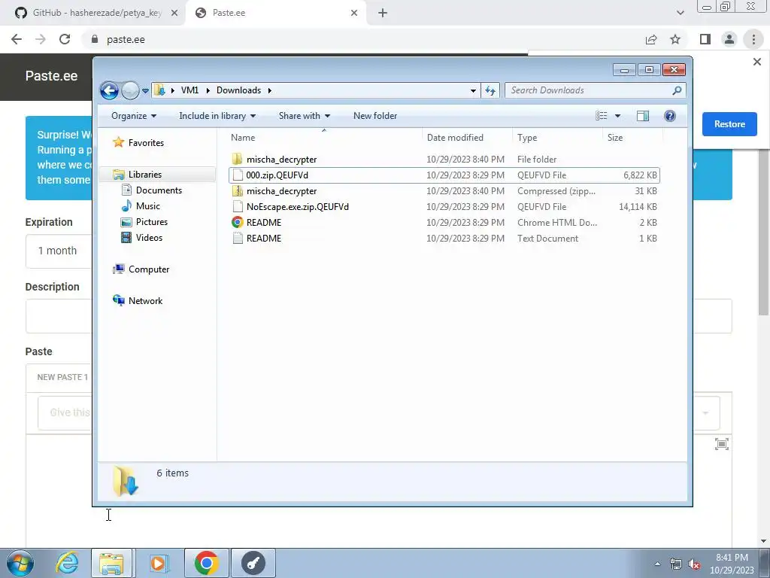Open the Chrome profile icon
This screenshot has width=770, height=578.
pyautogui.click(x=729, y=39)
